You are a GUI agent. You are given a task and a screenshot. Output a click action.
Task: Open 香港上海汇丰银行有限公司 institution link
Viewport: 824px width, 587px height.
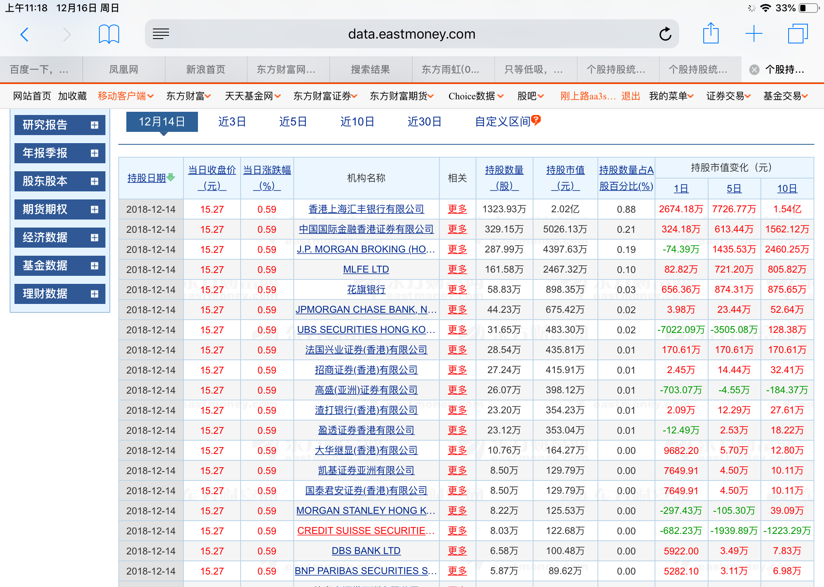click(366, 209)
